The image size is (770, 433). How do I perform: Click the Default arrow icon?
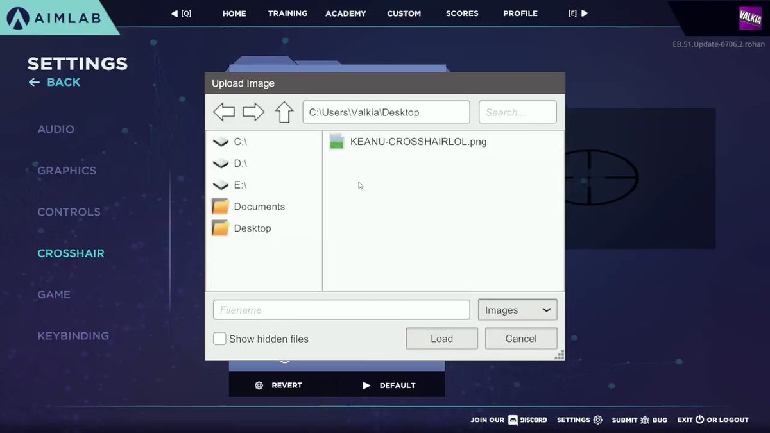pos(366,386)
